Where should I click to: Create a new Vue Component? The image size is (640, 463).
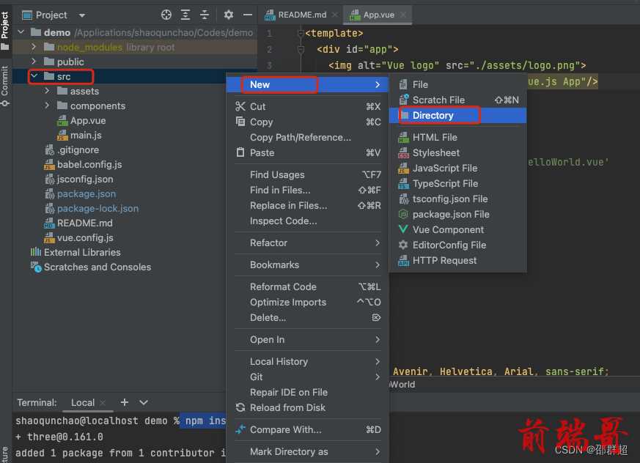click(457, 230)
